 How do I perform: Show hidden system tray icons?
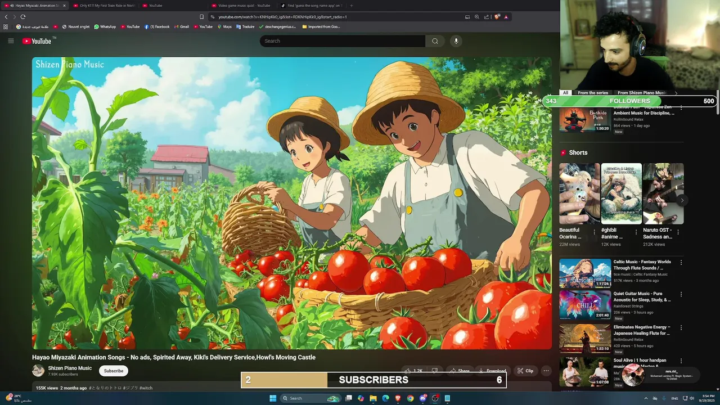click(x=646, y=398)
